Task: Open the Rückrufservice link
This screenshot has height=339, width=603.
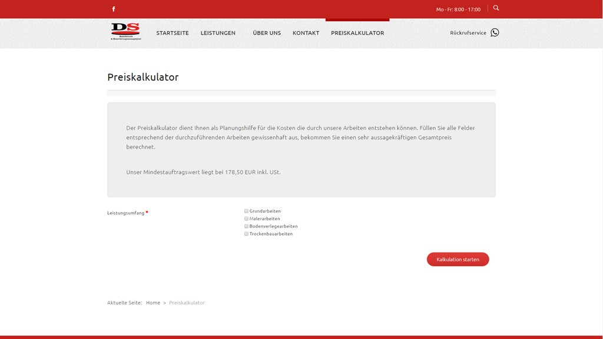Action: pos(468,33)
